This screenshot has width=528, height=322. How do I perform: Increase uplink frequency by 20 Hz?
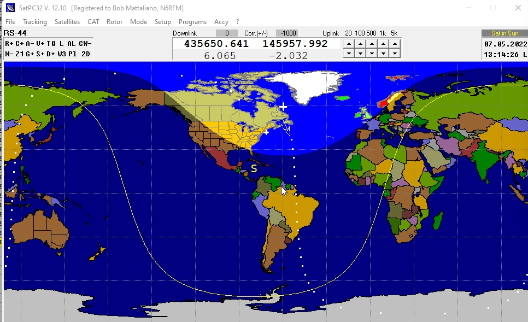click(349, 44)
